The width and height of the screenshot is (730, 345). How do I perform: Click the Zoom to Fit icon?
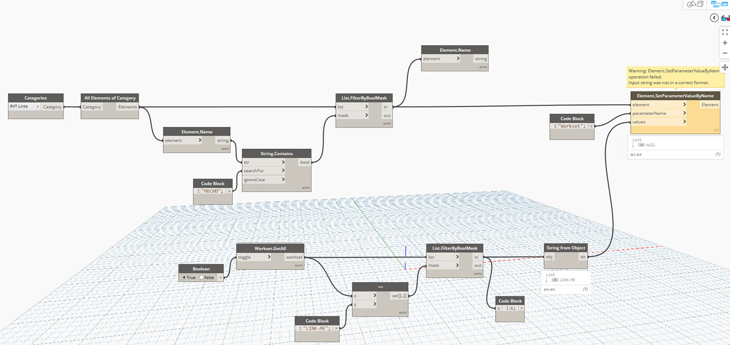click(x=725, y=32)
